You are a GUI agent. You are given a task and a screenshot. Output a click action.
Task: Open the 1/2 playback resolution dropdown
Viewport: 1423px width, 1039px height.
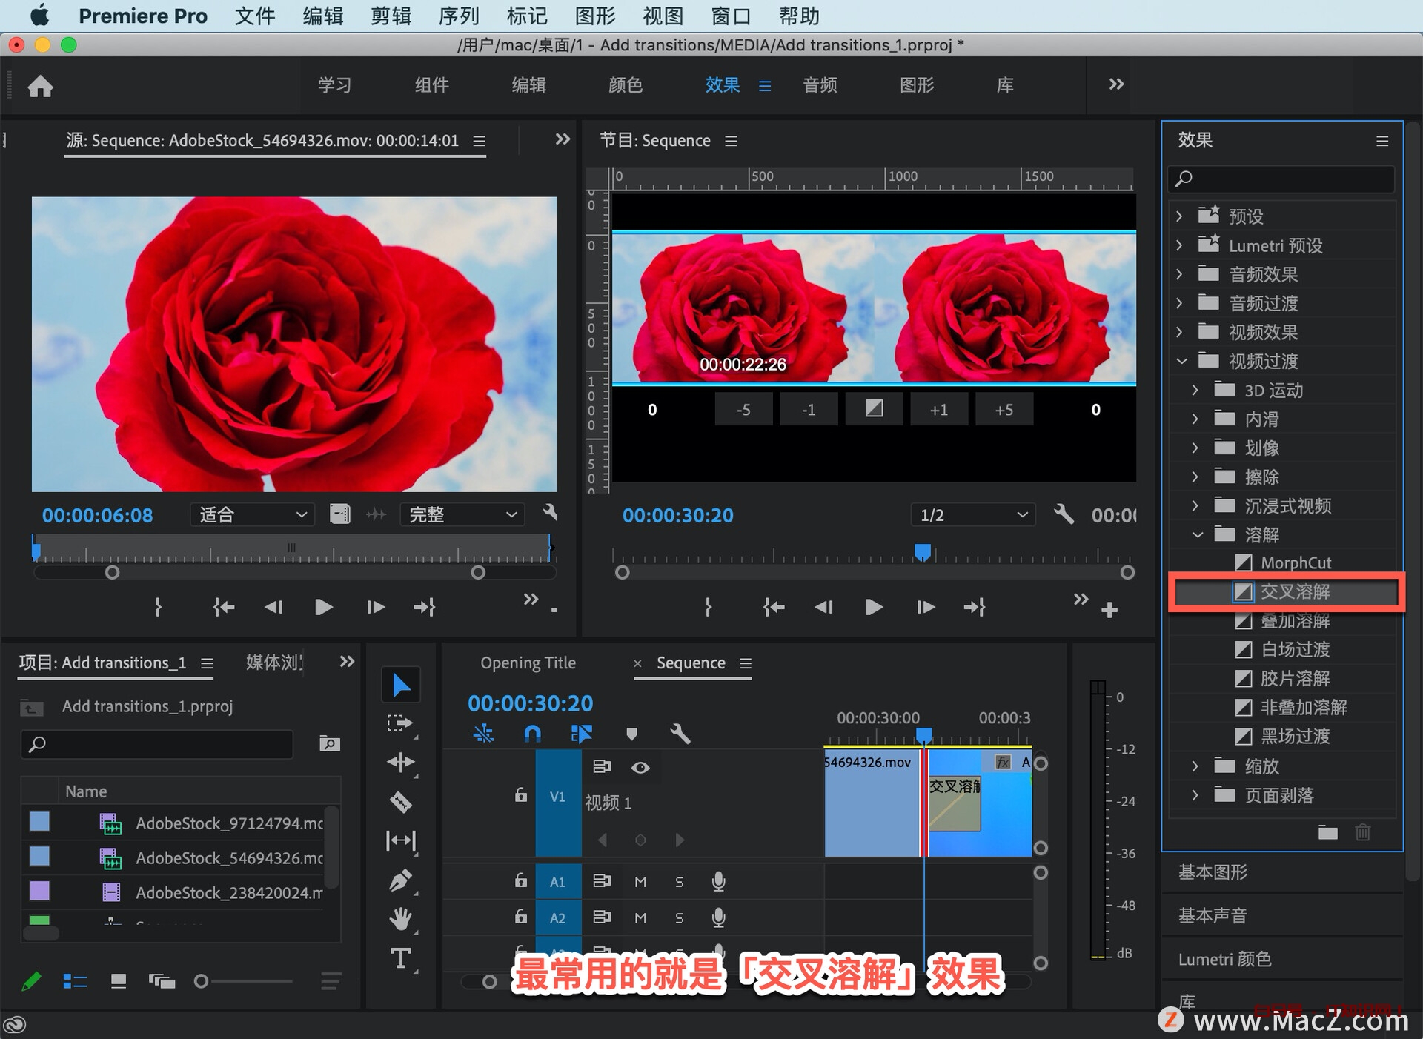click(x=972, y=515)
